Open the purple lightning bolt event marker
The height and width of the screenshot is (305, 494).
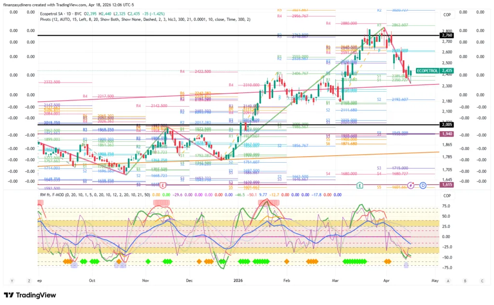pyautogui.click(x=411, y=185)
